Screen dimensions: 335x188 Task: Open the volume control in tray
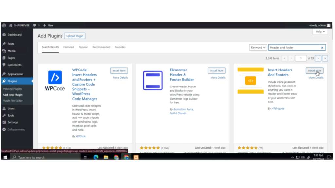(x=303, y=157)
